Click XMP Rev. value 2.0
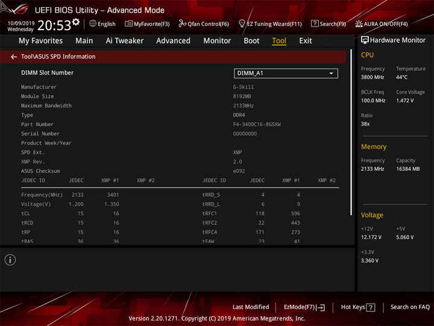Image resolution: width=434 pixels, height=326 pixels. click(x=237, y=162)
